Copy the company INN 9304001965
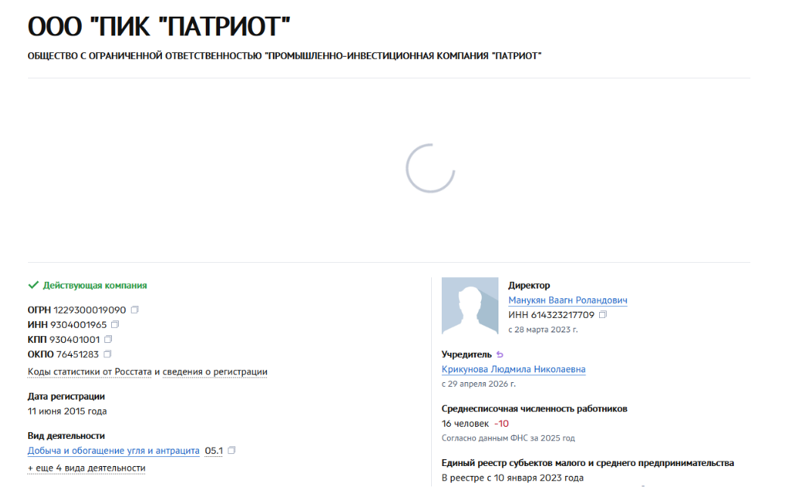795x494 pixels. (x=115, y=325)
